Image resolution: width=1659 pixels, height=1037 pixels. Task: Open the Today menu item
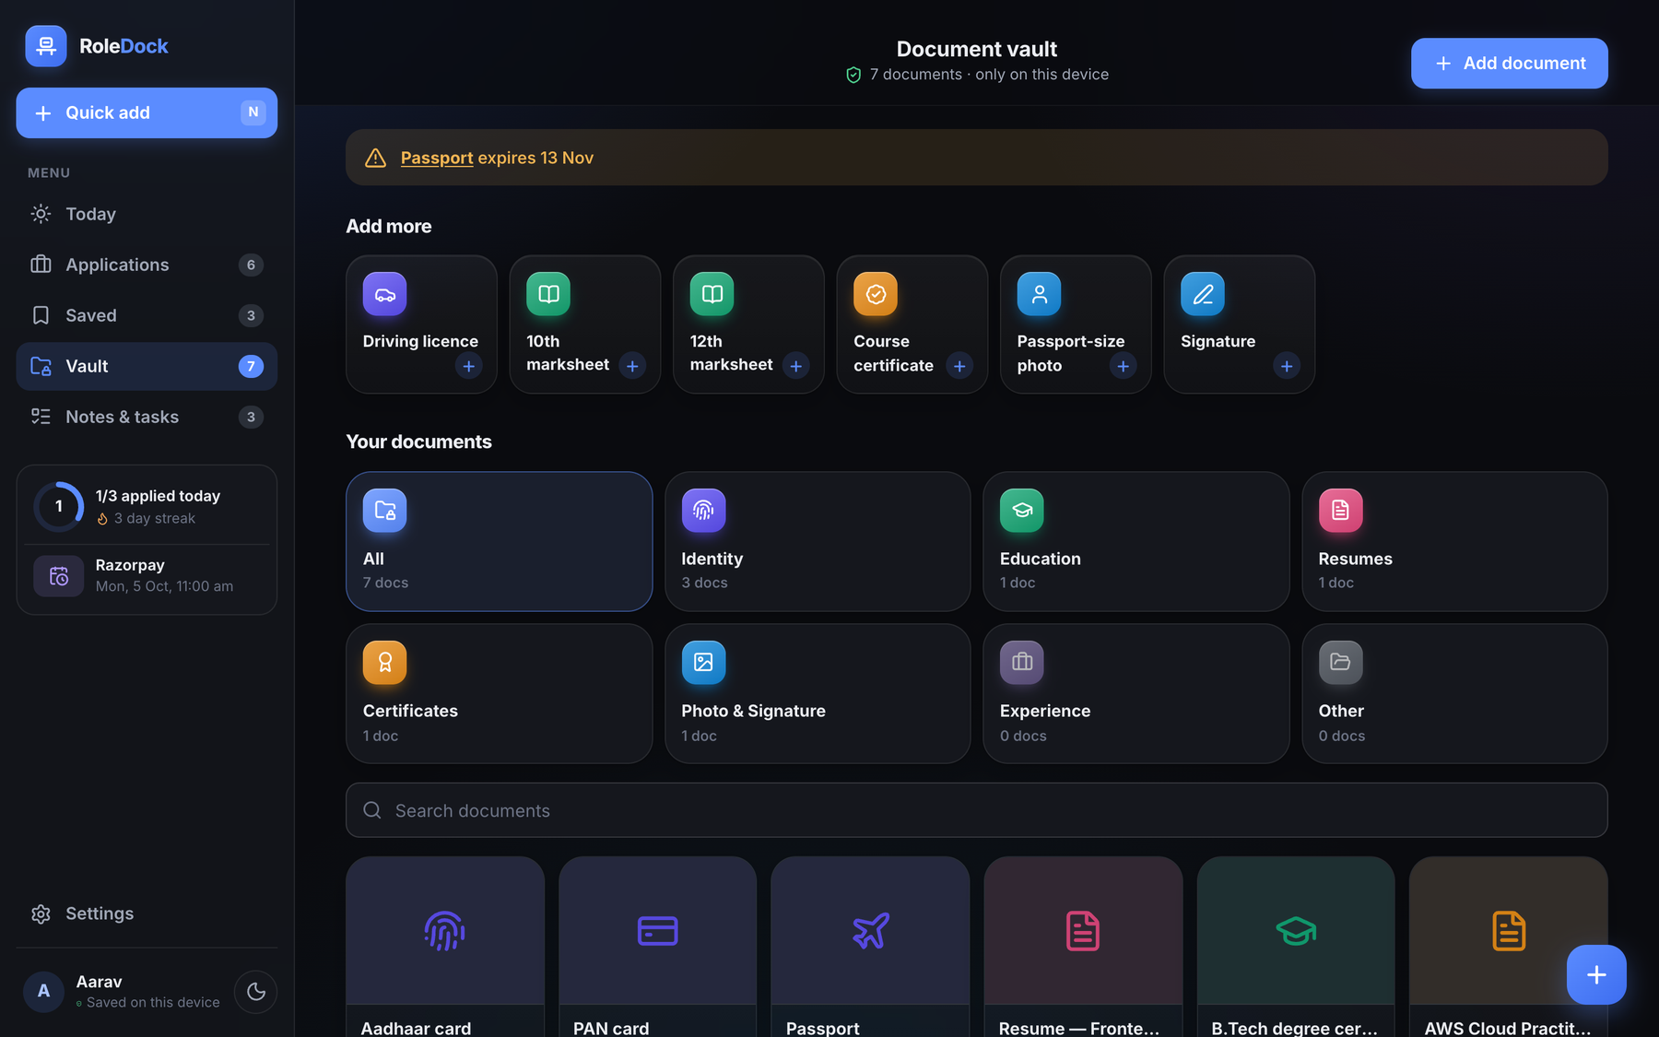[147, 214]
